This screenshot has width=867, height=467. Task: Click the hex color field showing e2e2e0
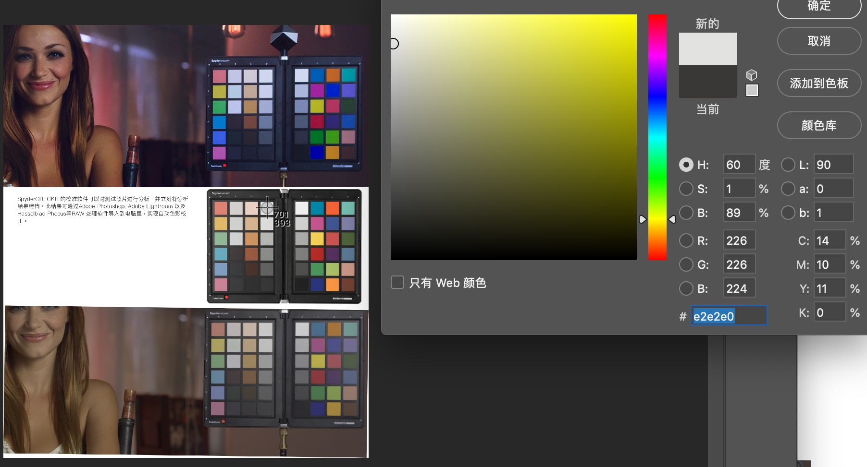tap(728, 316)
